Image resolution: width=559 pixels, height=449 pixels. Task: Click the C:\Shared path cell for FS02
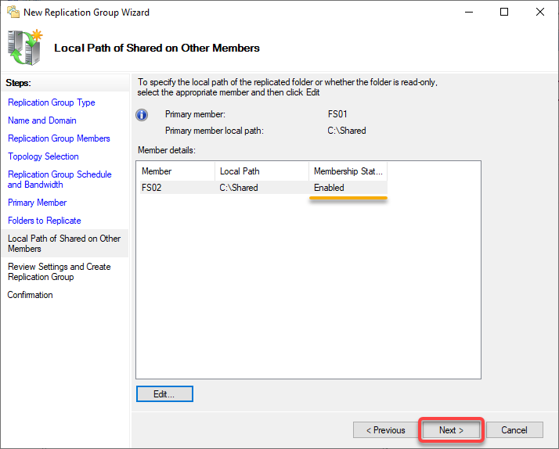point(239,188)
